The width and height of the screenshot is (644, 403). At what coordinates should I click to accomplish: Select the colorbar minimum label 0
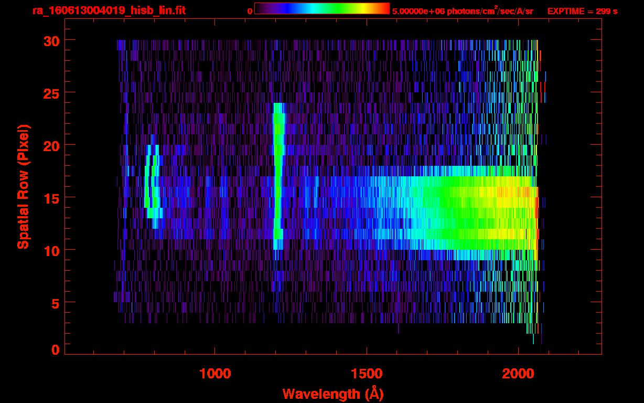pos(250,11)
